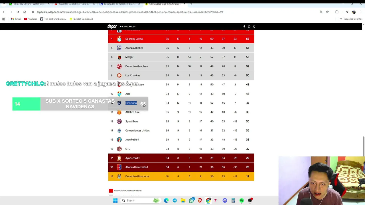The image size is (365, 205).
Task: Click the Sporting Cristal club crest
Action: [x=119, y=39]
